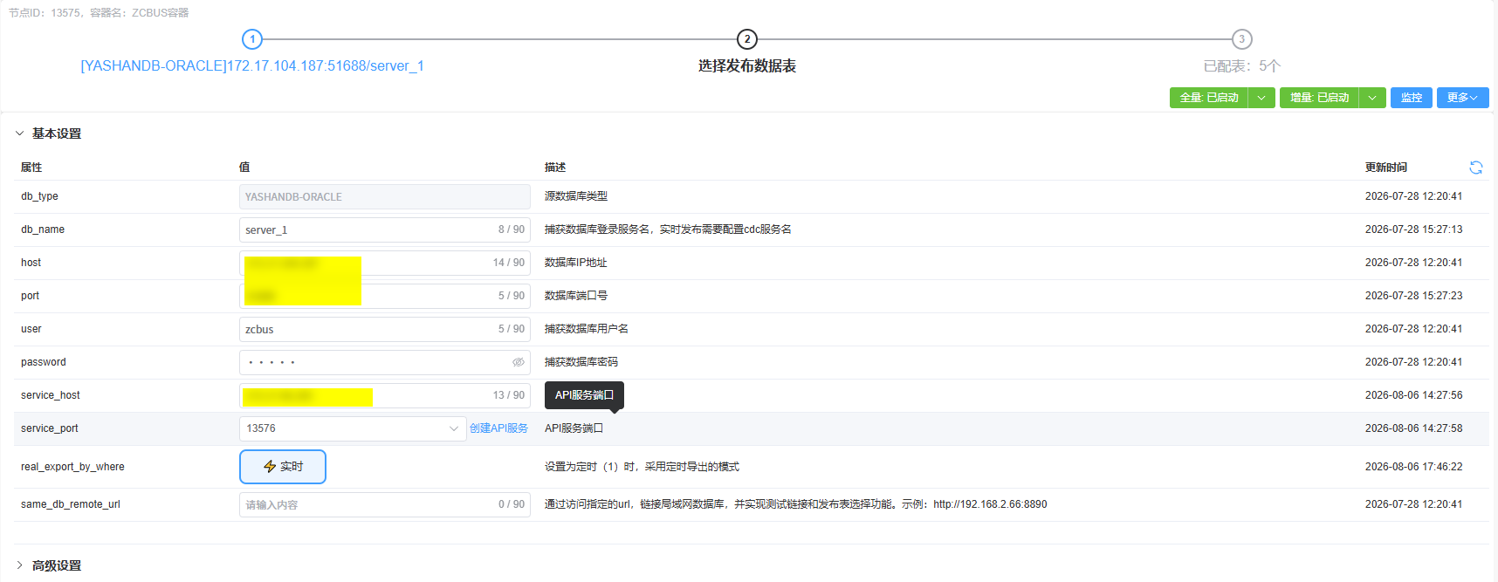Toggle the 实时 mode button
The height and width of the screenshot is (582, 1498).
283,467
